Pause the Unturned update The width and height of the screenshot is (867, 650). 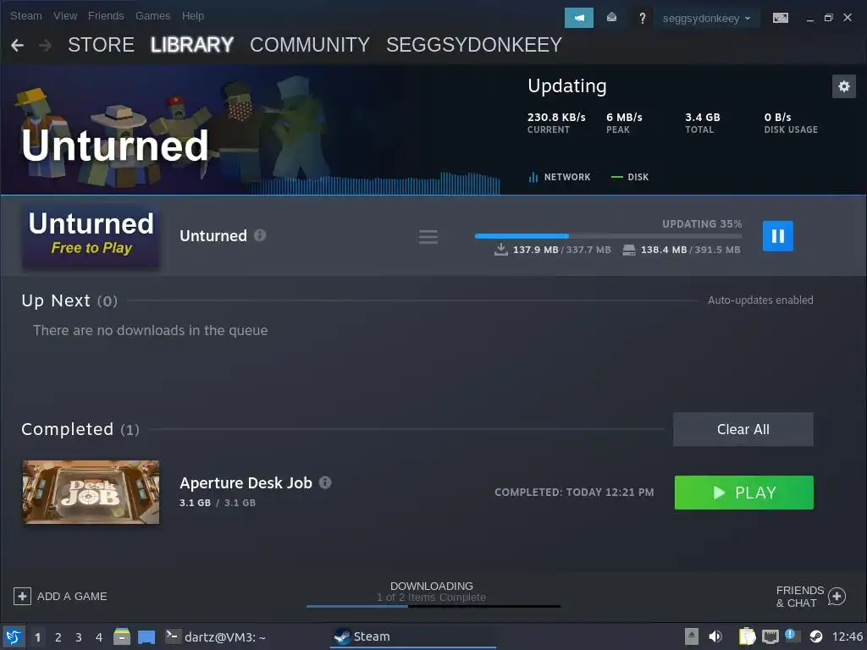click(777, 236)
